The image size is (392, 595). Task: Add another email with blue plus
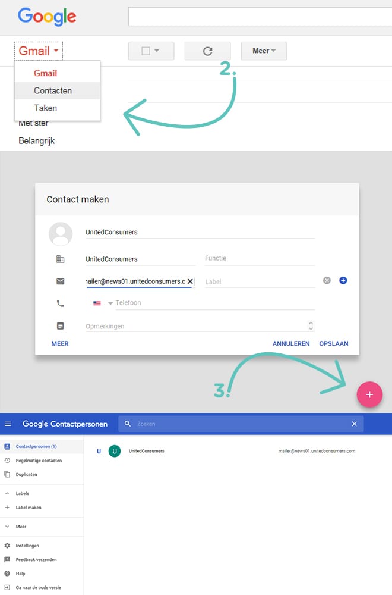[x=343, y=280]
